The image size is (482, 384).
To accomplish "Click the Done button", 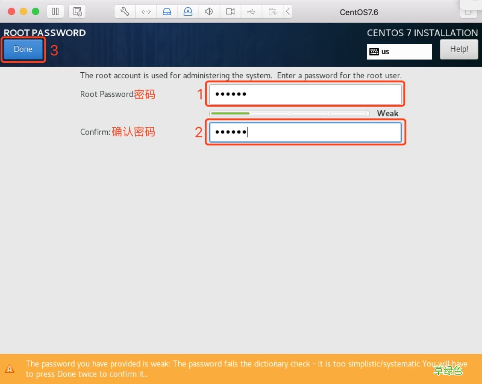I will pos(23,49).
